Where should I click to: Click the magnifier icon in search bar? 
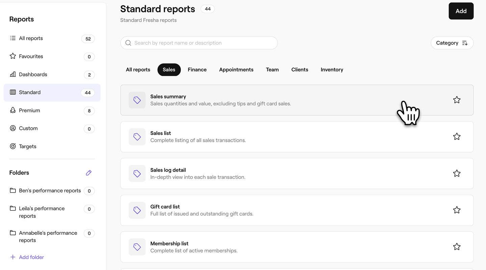click(x=128, y=43)
